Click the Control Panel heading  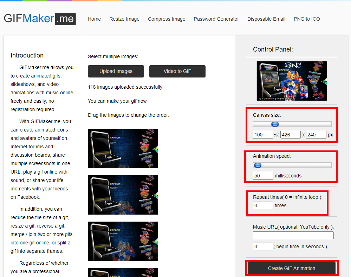click(273, 49)
